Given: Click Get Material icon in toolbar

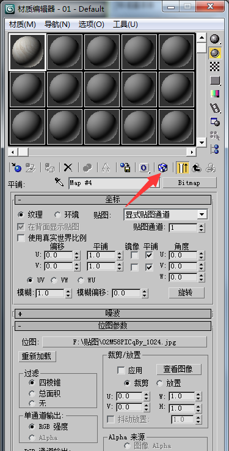Looking at the screenshot, I should 16,167.
